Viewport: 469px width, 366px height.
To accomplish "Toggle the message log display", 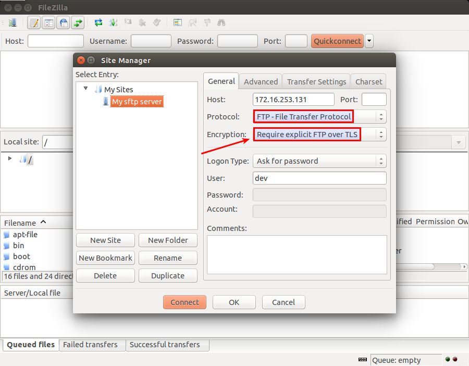I will pos(34,23).
